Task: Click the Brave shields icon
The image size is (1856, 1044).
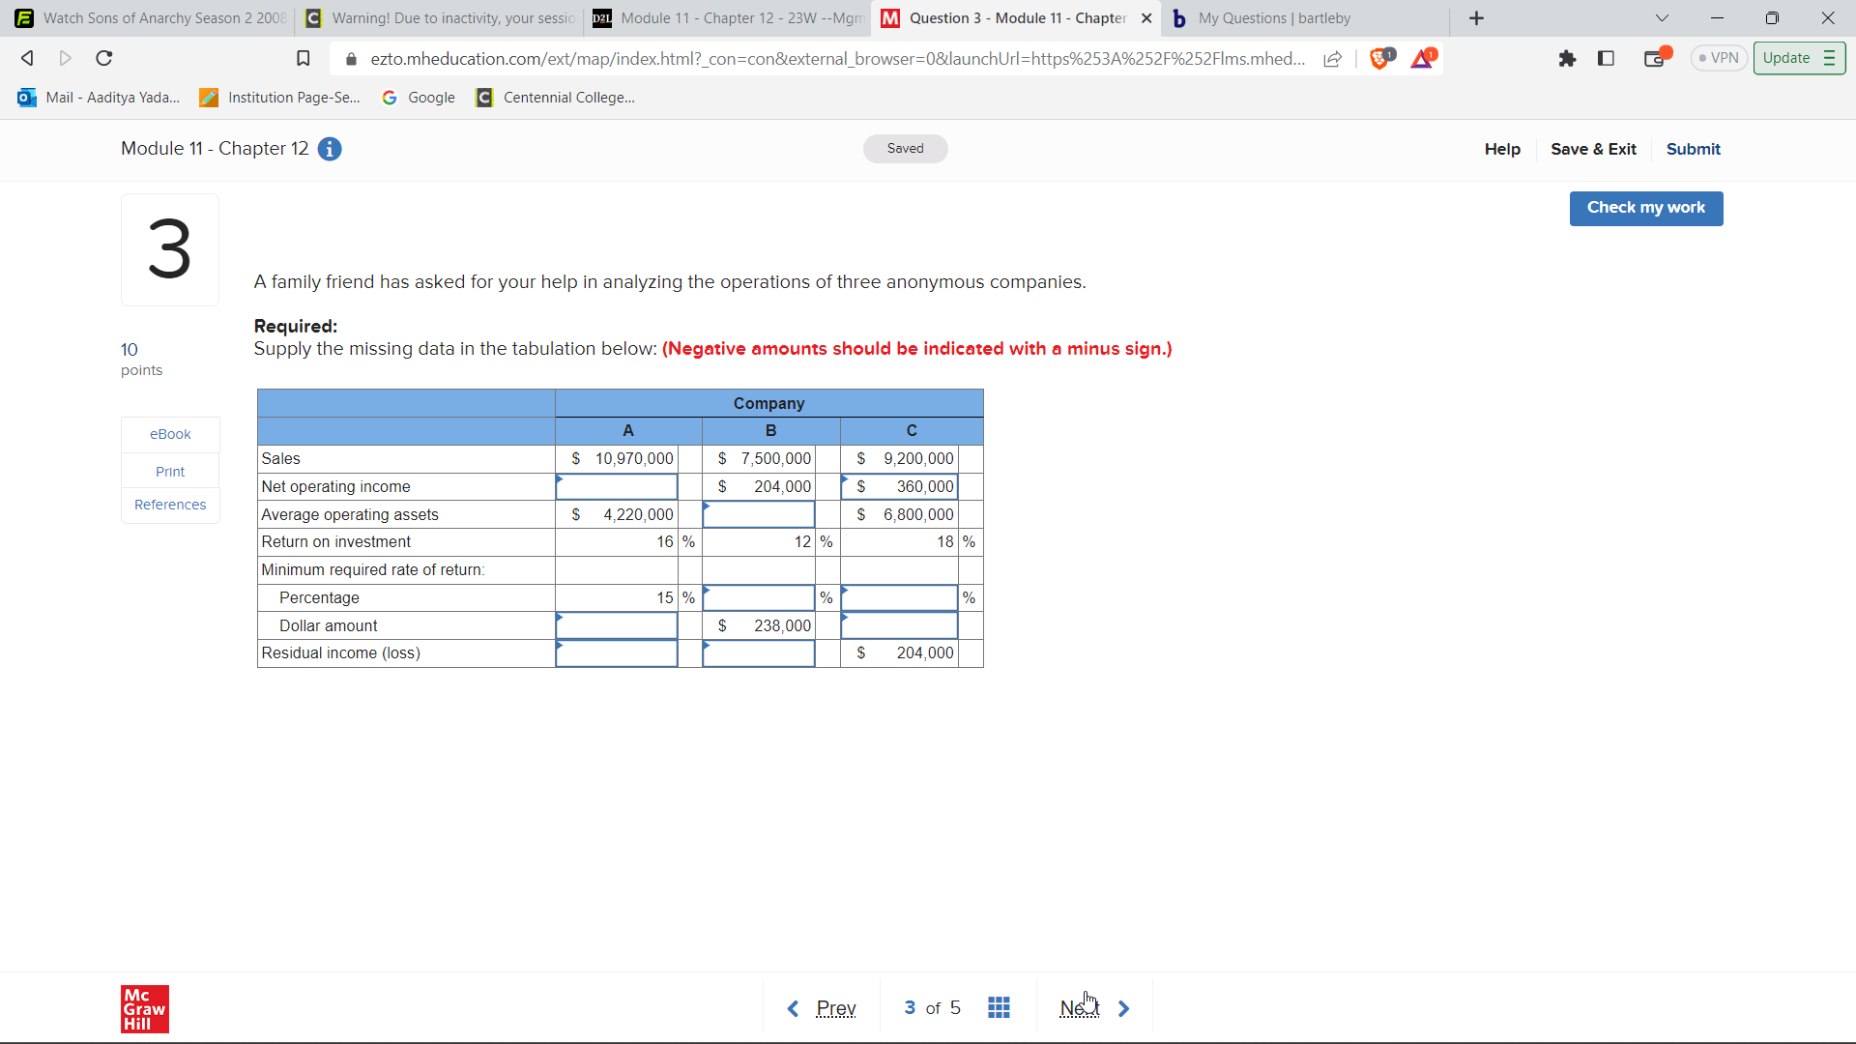Action: (x=1380, y=59)
